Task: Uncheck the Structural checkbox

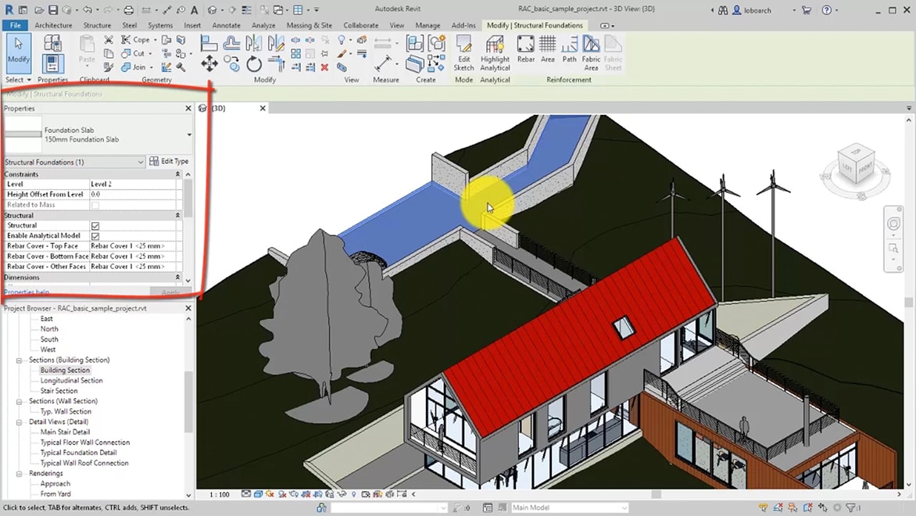Action: point(95,226)
